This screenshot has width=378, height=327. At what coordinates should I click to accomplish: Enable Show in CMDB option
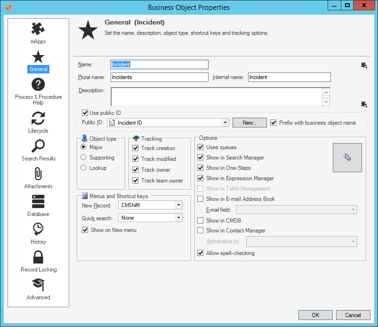point(201,220)
